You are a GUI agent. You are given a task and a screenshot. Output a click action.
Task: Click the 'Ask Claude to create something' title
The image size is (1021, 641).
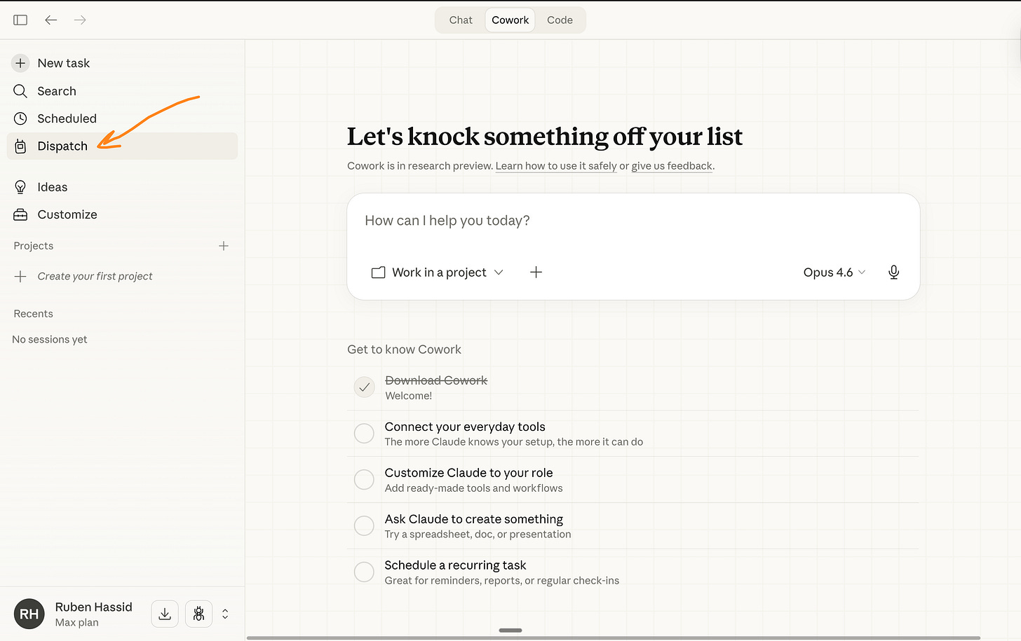(x=474, y=519)
